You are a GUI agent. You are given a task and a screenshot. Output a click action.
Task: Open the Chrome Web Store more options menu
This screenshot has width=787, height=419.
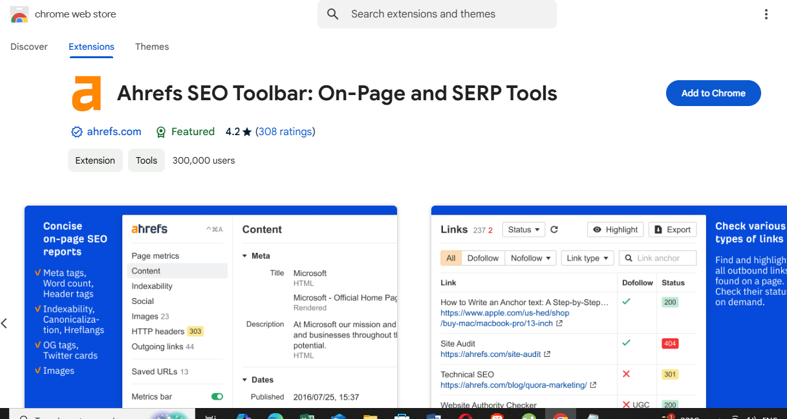click(766, 14)
